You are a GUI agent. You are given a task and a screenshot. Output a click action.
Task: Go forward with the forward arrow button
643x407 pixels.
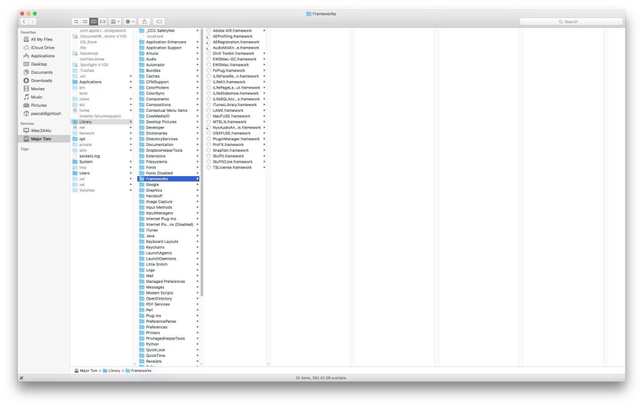pyautogui.click(x=32, y=21)
